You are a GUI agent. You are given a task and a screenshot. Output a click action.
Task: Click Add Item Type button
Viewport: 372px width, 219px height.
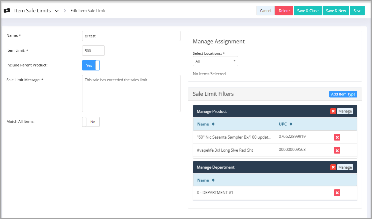343,94
